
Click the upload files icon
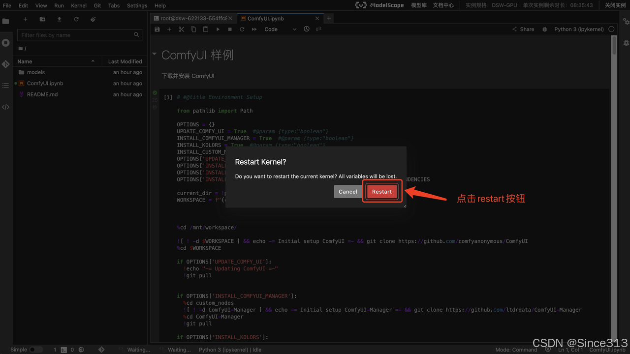[59, 19]
